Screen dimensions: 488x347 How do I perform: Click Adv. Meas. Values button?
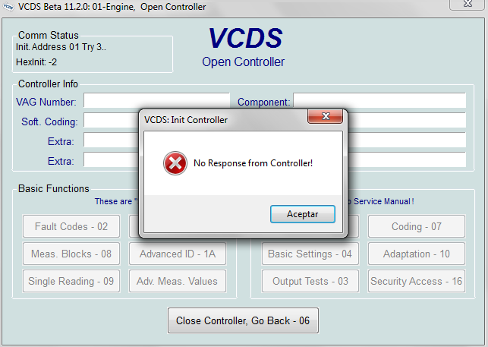pos(178,281)
